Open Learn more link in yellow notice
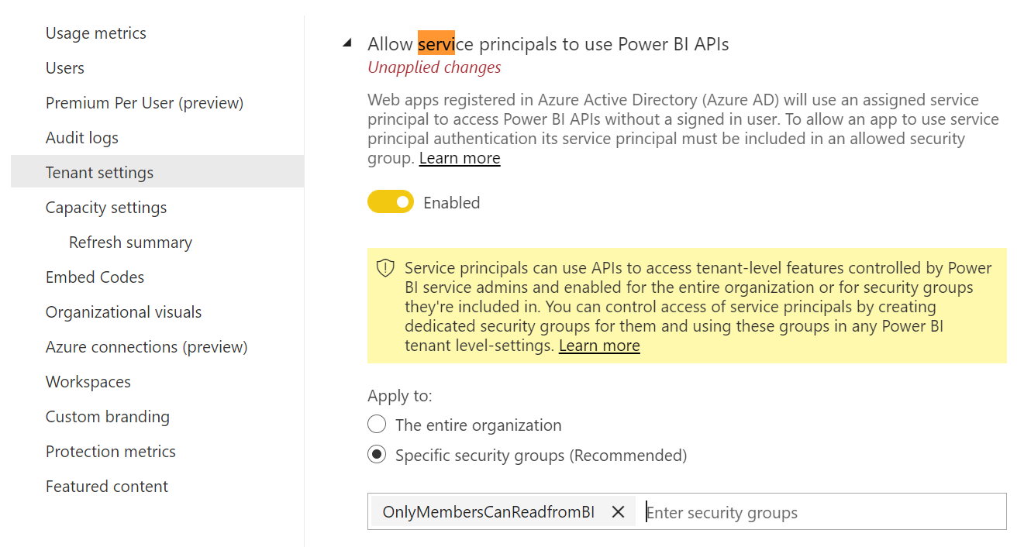The height and width of the screenshot is (547, 1024). [x=599, y=346]
